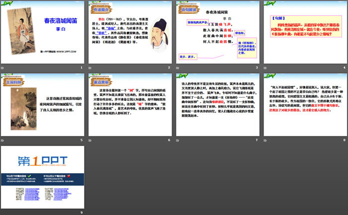Viewport: 348px width, 215px height.
Task: Click the animation star icon under slide 3
Action: 177,68
